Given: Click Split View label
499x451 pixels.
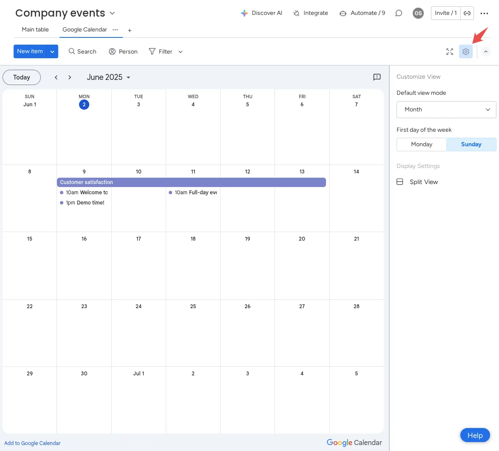Looking at the screenshot, I should (424, 182).
